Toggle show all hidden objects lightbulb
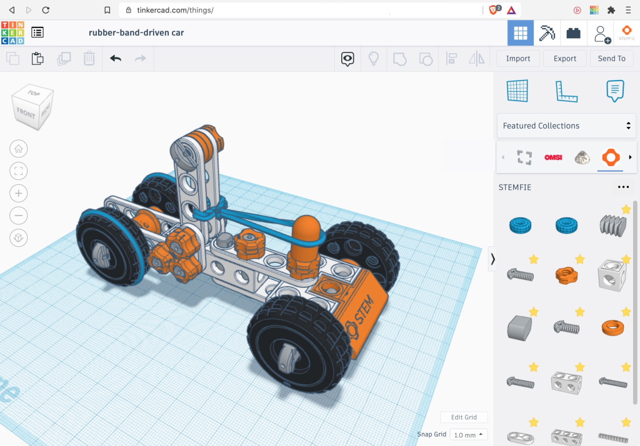The width and height of the screenshot is (640, 446). click(x=374, y=59)
